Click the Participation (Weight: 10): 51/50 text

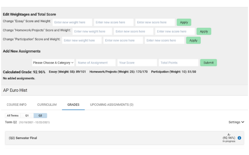(174, 72)
